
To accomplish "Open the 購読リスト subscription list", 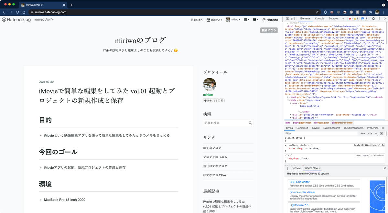I will pos(215,20).
